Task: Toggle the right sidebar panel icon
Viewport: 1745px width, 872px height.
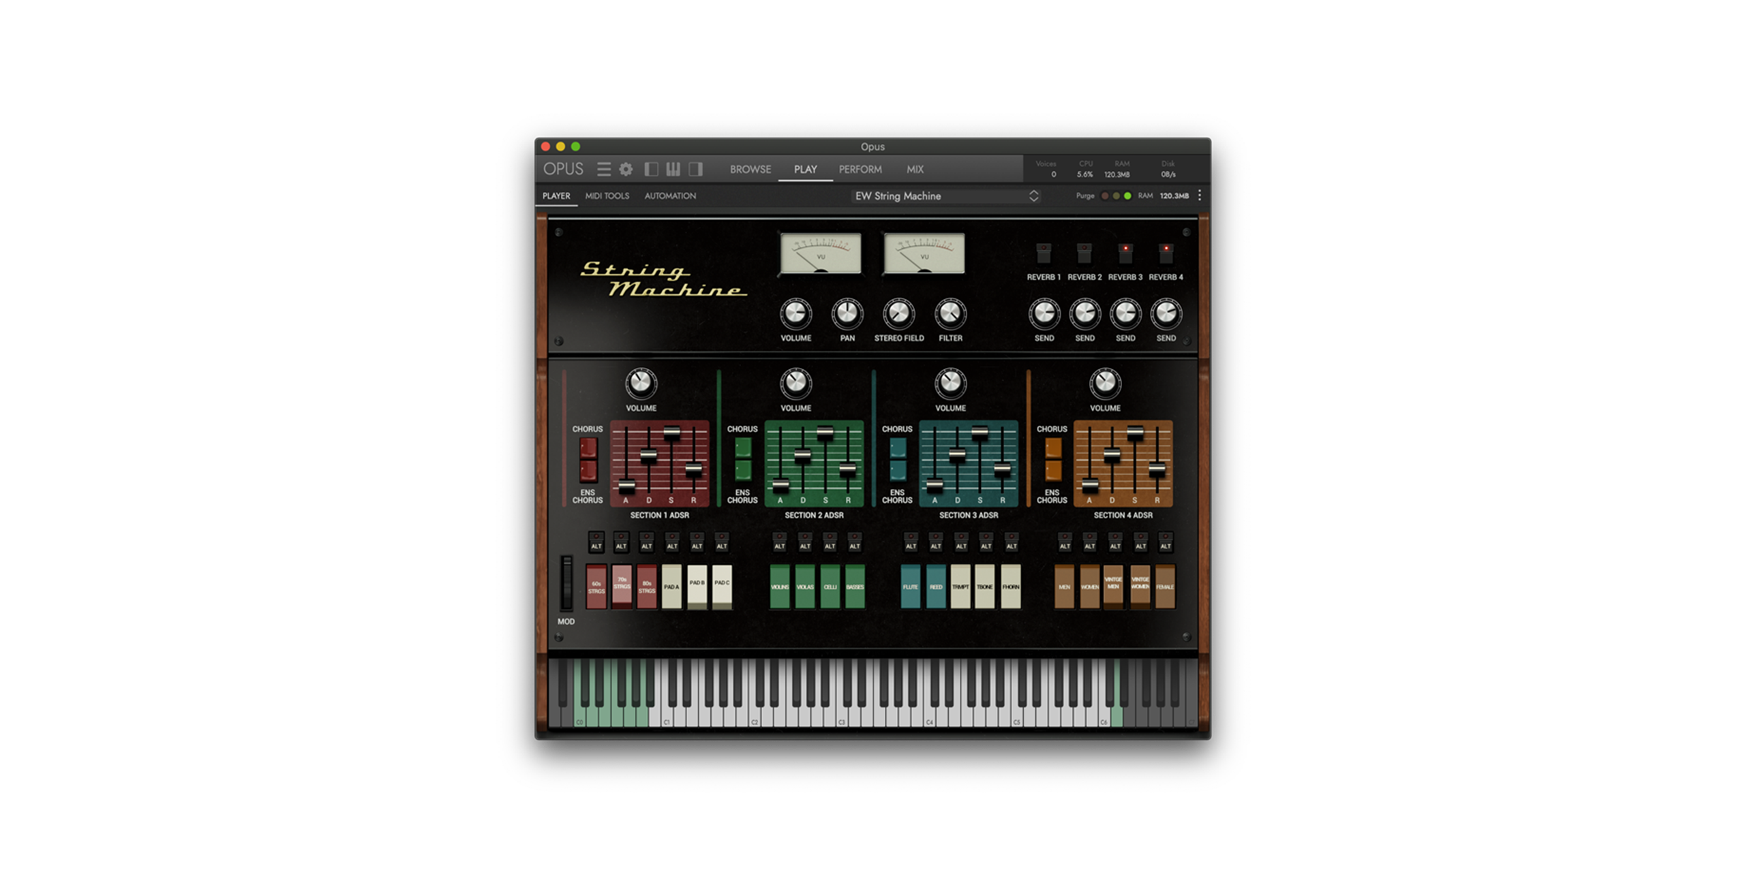Action: pyautogui.click(x=695, y=169)
